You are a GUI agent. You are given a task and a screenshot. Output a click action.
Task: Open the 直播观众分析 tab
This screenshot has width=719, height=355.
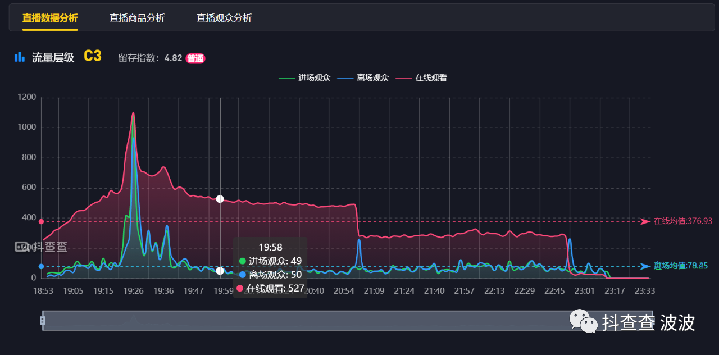[224, 18]
